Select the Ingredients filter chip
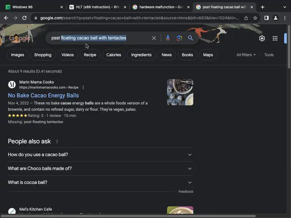The height and width of the screenshot is (218, 291). coord(141,55)
